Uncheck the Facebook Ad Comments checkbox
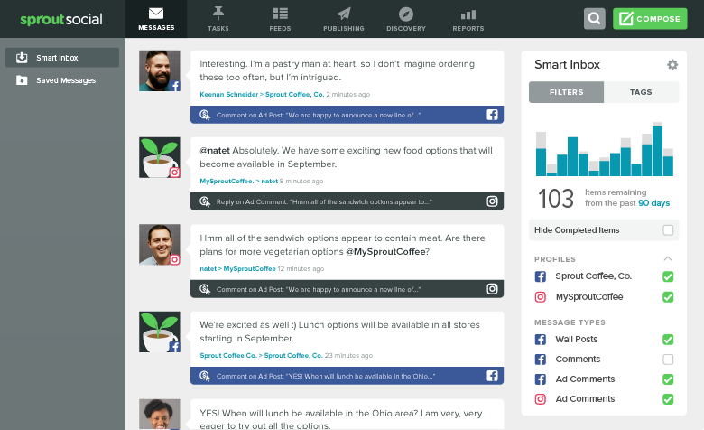704x430 pixels. click(x=668, y=379)
